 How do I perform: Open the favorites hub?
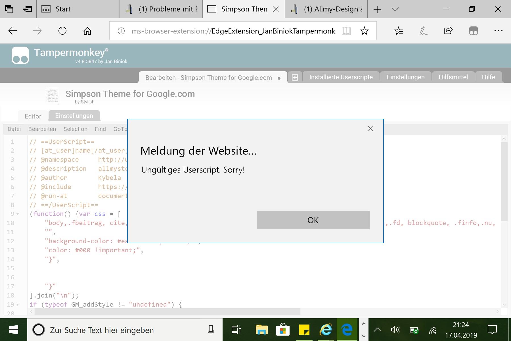tap(399, 31)
